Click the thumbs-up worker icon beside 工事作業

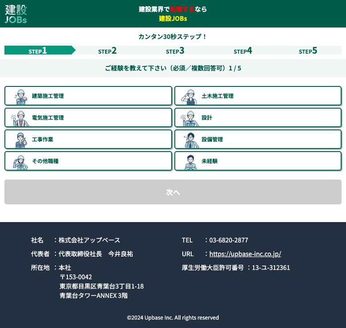[x=21, y=140]
